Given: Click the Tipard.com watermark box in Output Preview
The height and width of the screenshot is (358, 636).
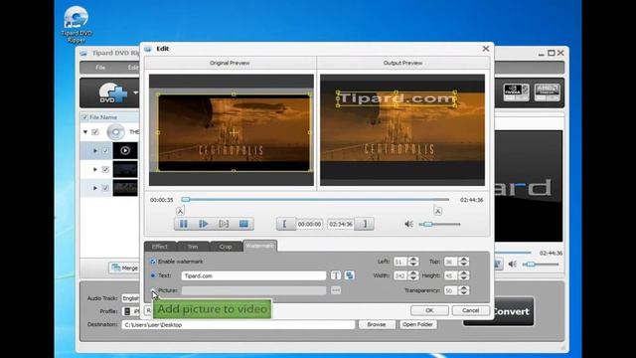Looking at the screenshot, I should coord(397,99).
